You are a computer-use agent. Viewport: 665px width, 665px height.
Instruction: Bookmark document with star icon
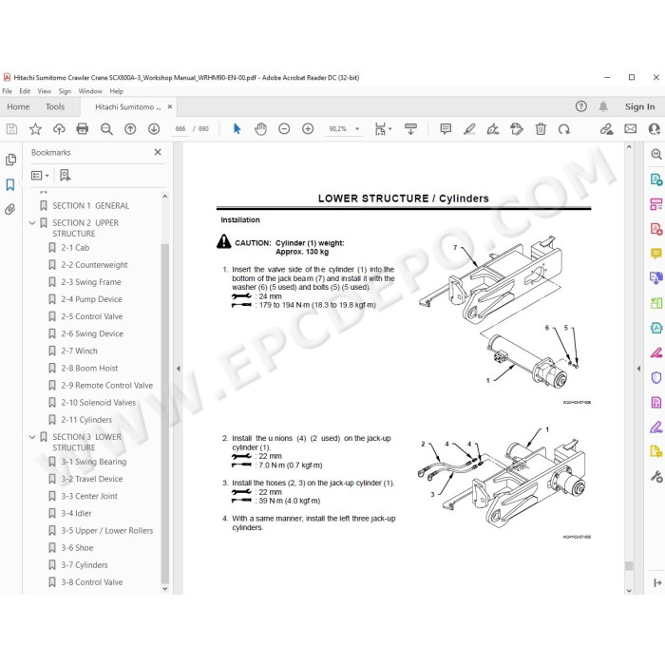click(x=35, y=128)
